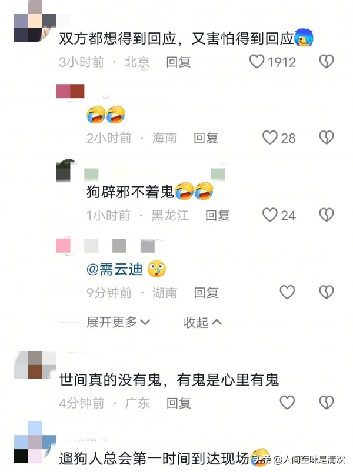The image size is (353, 472).
Task: Like the Guangdong comment about 心里有鬼
Action: 287,403
